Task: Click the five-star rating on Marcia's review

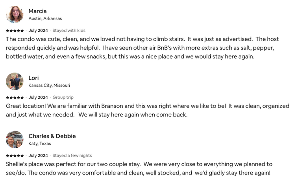Action: pyautogui.click(x=15, y=31)
